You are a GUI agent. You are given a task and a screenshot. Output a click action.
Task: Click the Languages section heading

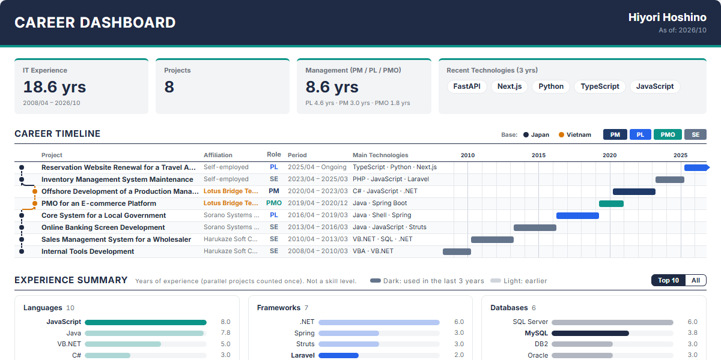(43, 308)
